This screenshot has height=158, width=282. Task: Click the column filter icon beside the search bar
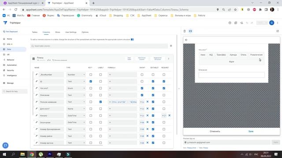pos(171,46)
